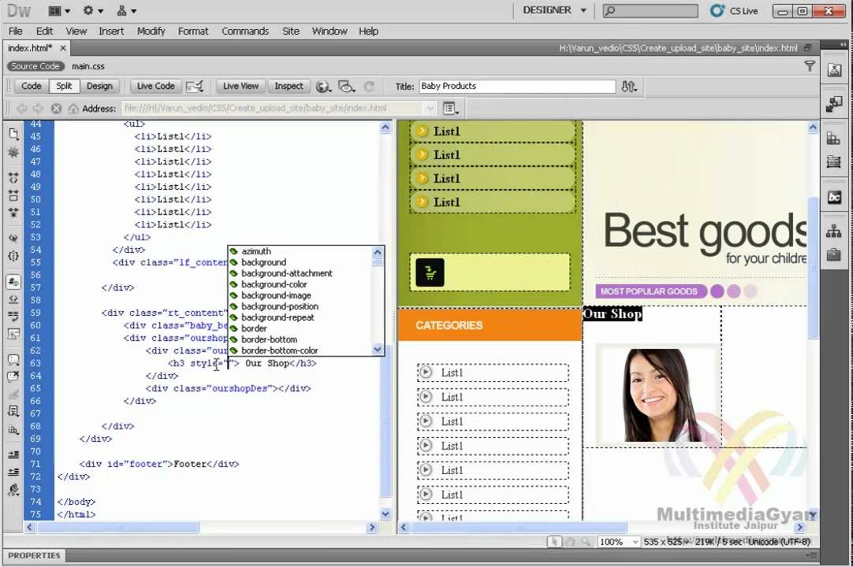The height and width of the screenshot is (567, 853).
Task: Toggle Live Code mode
Action: tap(155, 86)
